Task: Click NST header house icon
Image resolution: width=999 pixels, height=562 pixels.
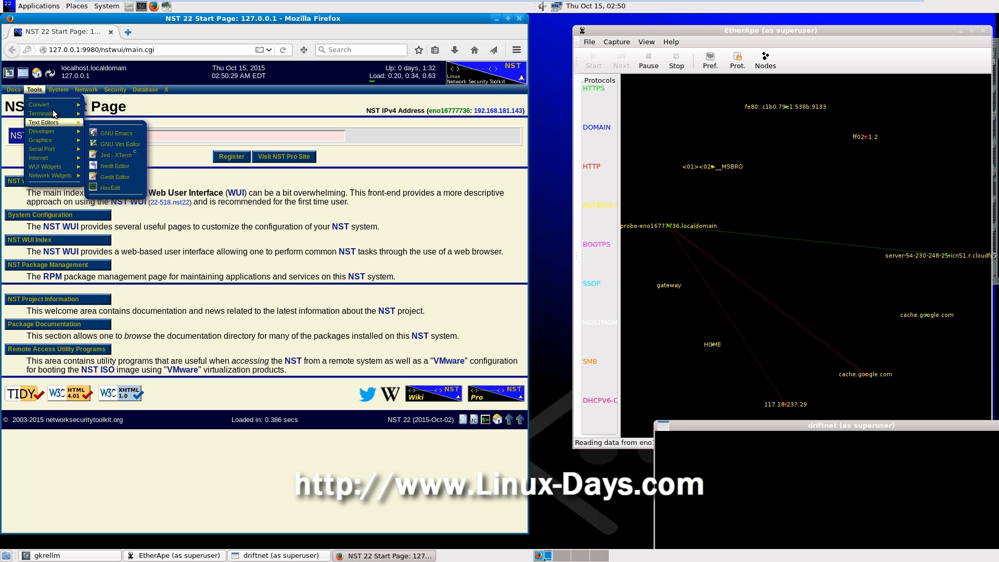Action: [36, 73]
